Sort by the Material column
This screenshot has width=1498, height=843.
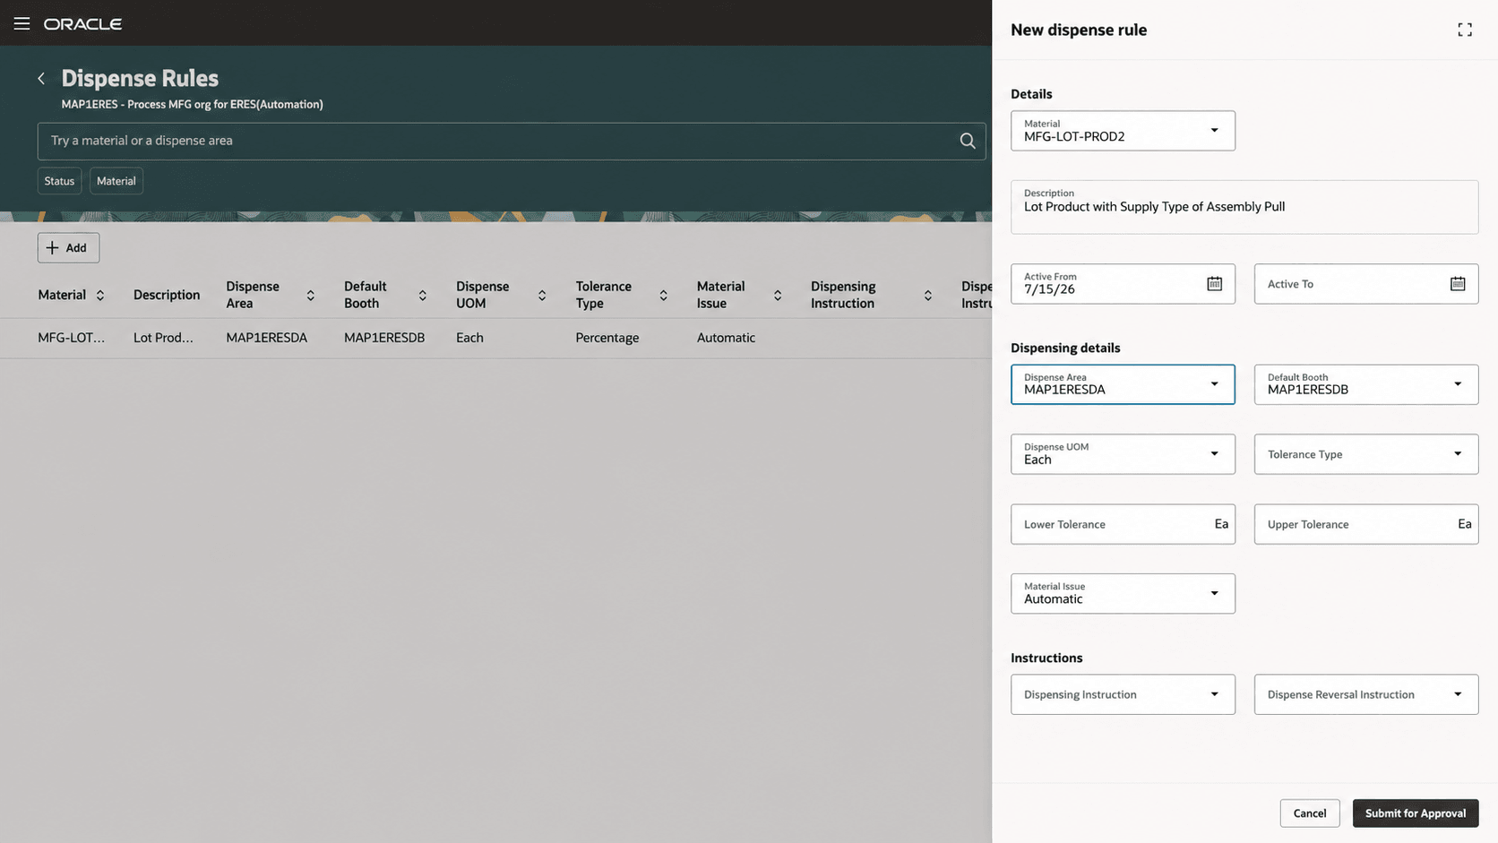(x=100, y=296)
